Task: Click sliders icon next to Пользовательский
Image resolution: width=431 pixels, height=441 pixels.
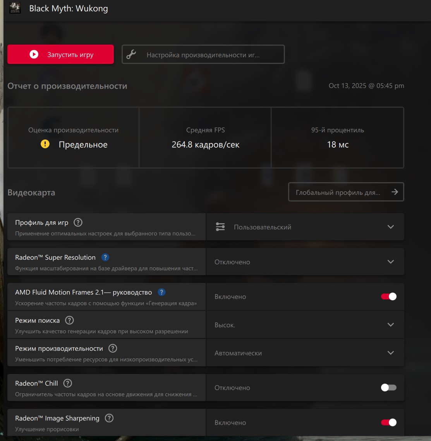Action: tap(220, 227)
